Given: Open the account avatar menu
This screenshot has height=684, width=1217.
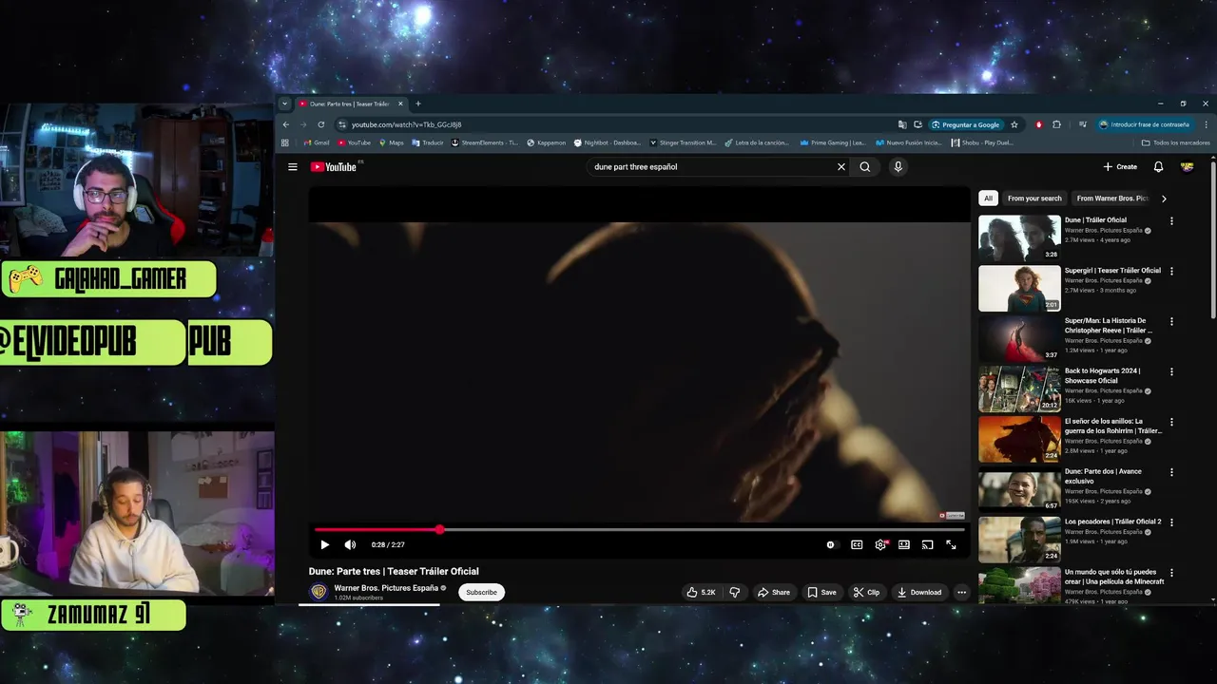Looking at the screenshot, I should click(x=1187, y=167).
